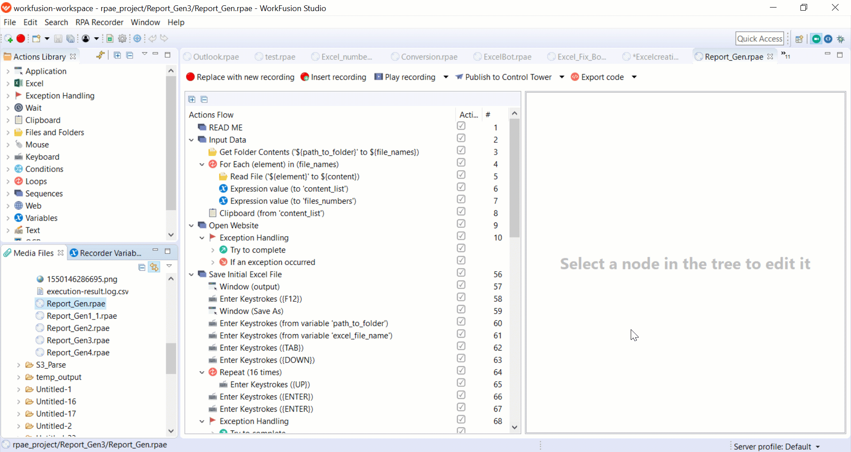The width and height of the screenshot is (851, 452).
Task: Collapse all items in the Actions Library panel
Action: click(x=129, y=55)
